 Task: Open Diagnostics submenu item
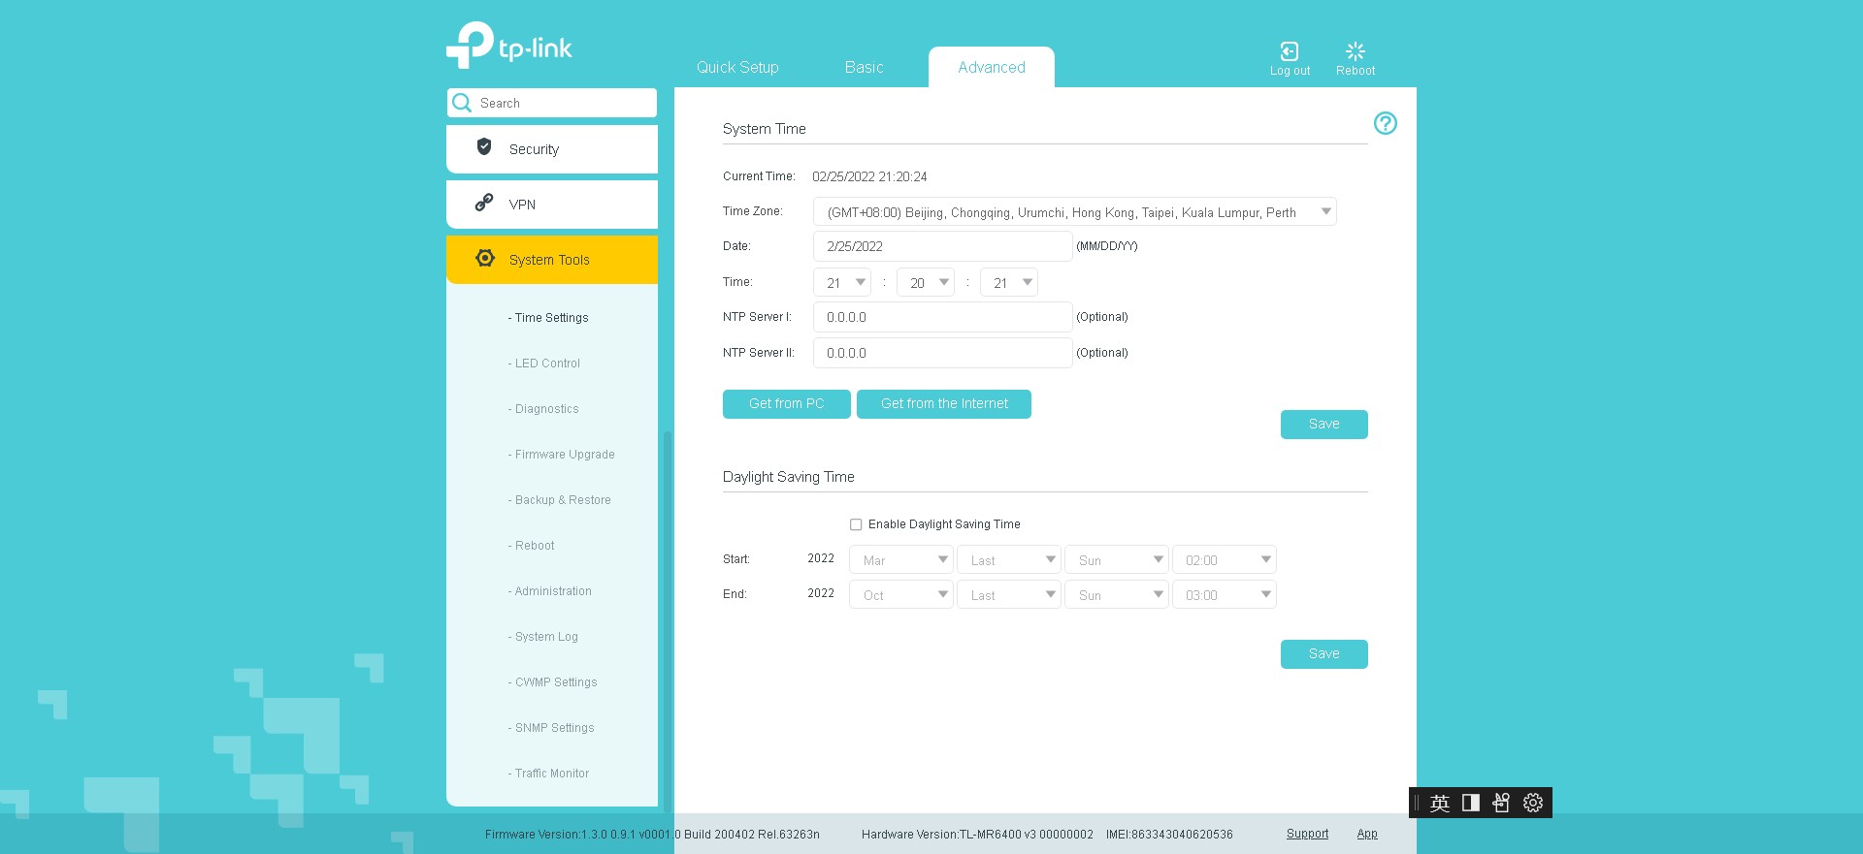[543, 409]
